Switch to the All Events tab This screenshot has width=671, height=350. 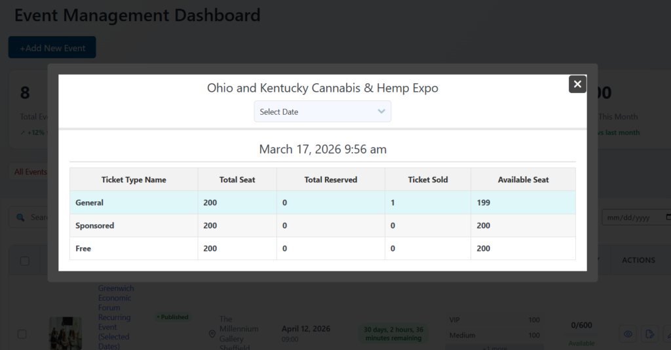[x=30, y=172]
